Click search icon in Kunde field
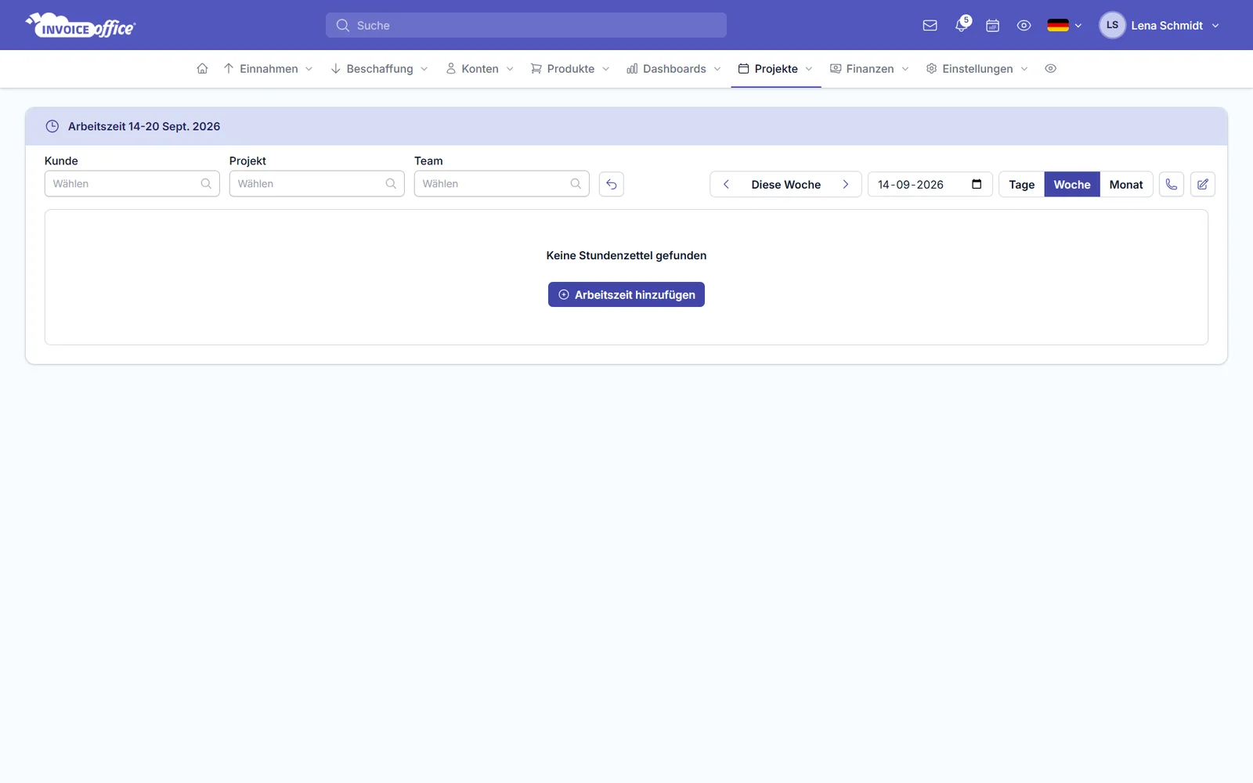 coord(206,184)
